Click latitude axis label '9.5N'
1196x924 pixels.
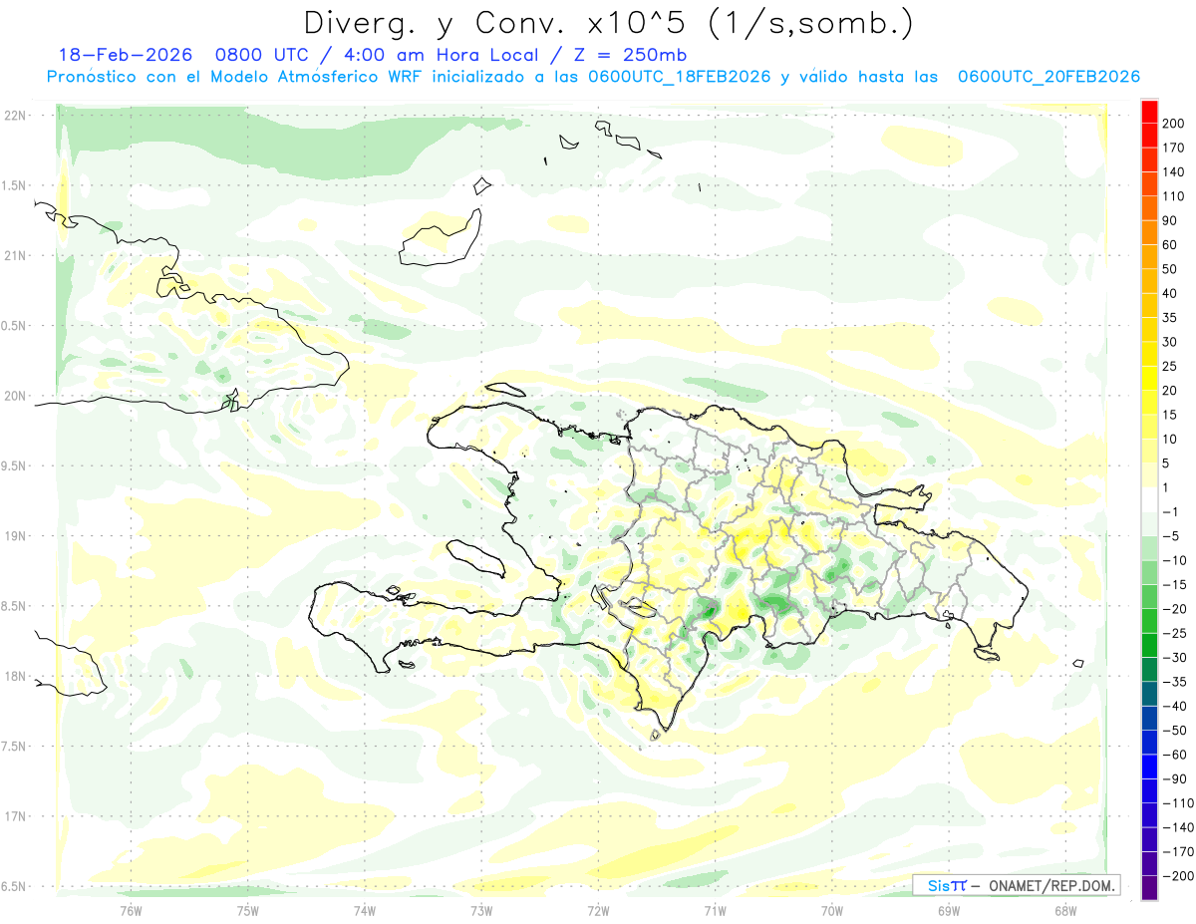[15, 465]
